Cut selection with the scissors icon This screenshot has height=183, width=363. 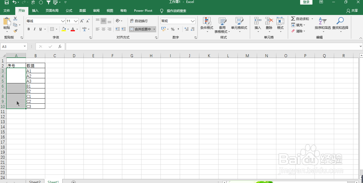click(x=15, y=19)
